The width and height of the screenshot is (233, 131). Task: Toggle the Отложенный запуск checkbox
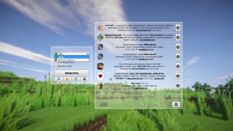tap(56, 63)
